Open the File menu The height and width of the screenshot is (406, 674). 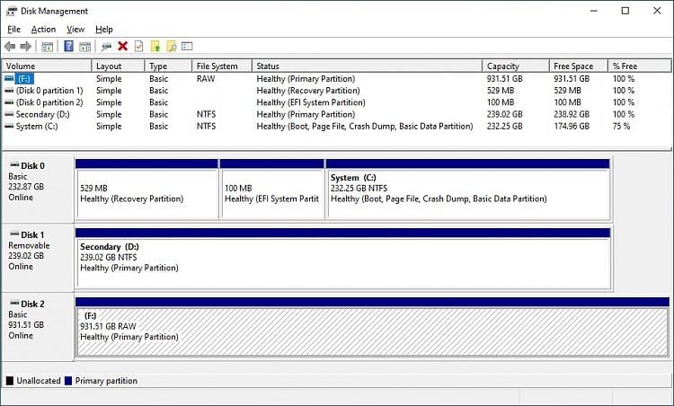[13, 30]
